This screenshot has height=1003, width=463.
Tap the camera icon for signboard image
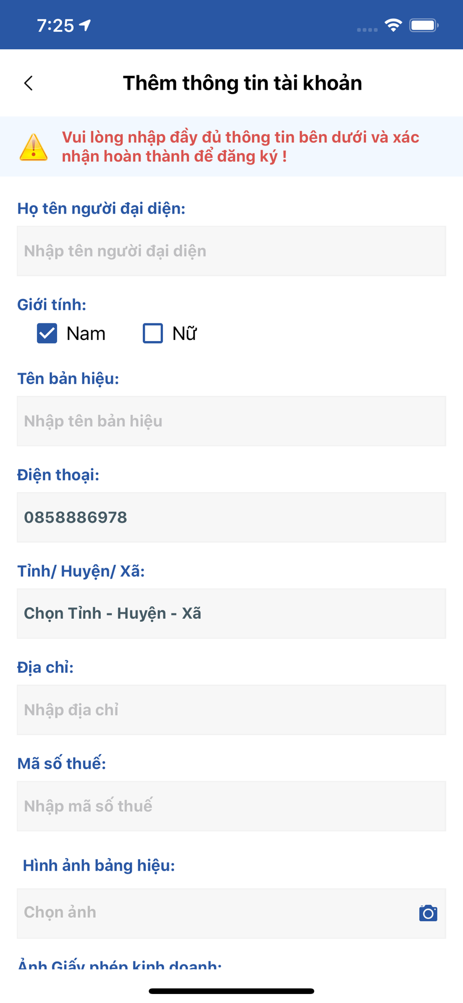[428, 913]
